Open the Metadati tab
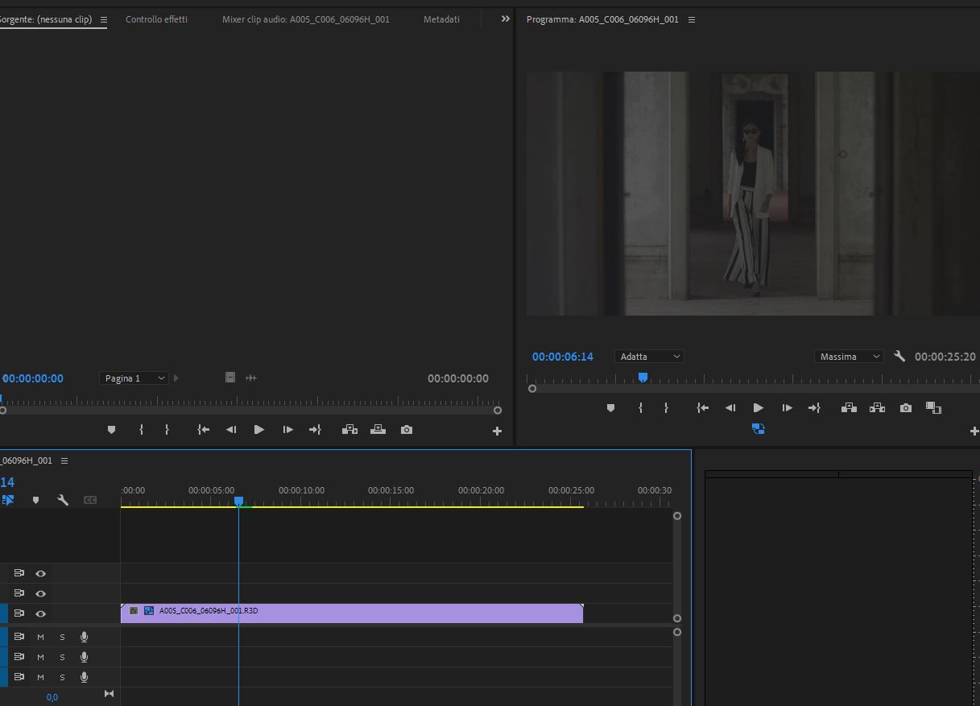Screen dimensions: 980x706 pyautogui.click(x=441, y=19)
